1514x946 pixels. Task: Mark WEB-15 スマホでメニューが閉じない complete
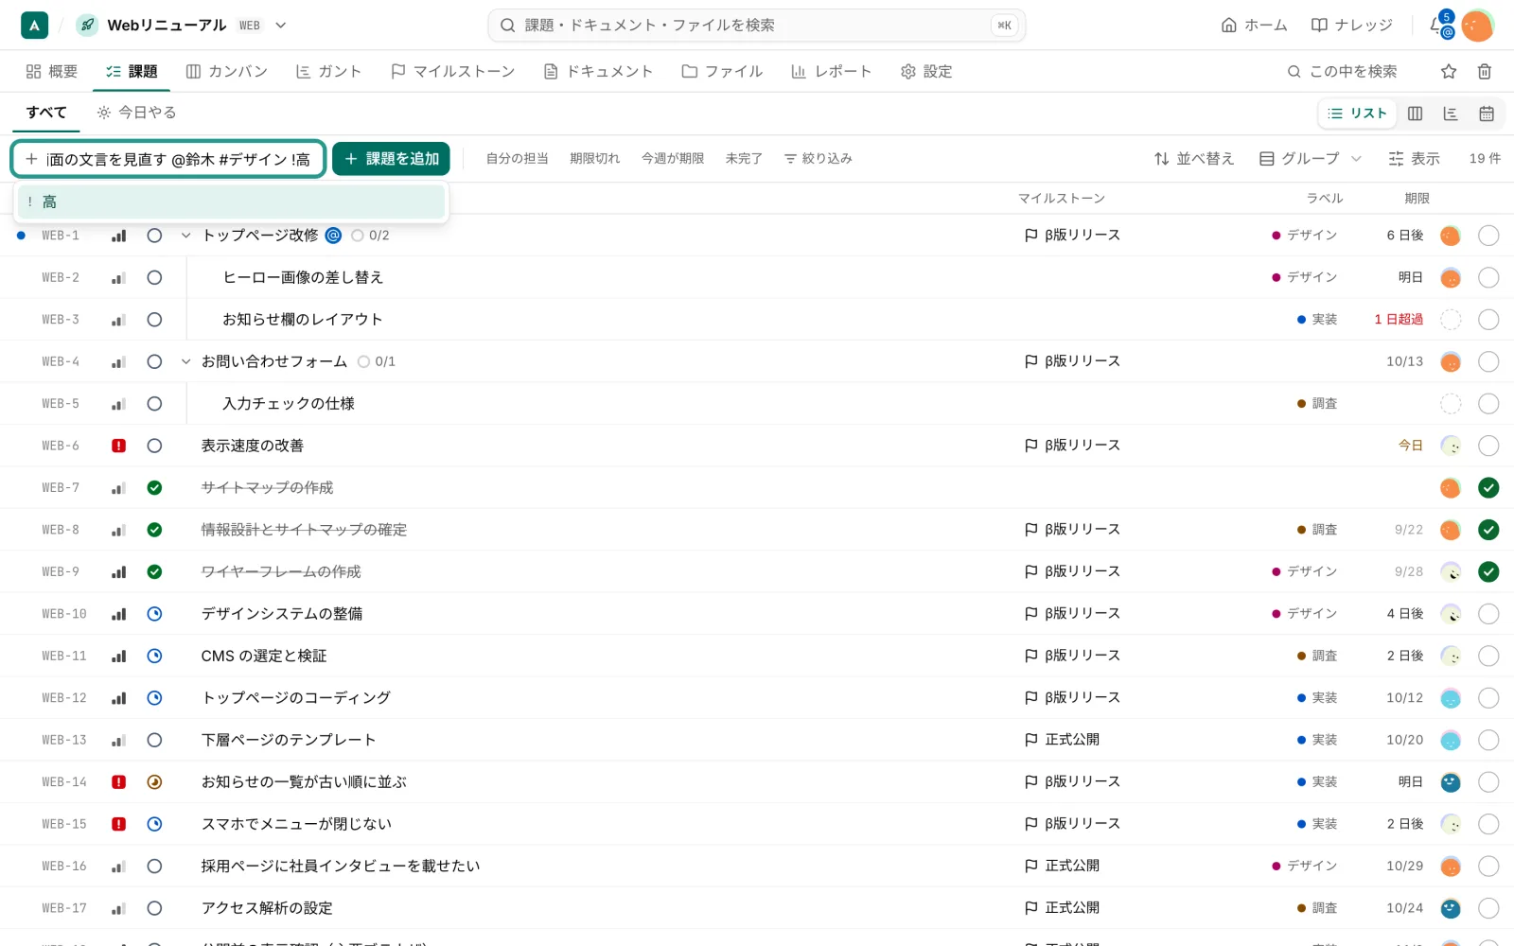[x=1488, y=825]
